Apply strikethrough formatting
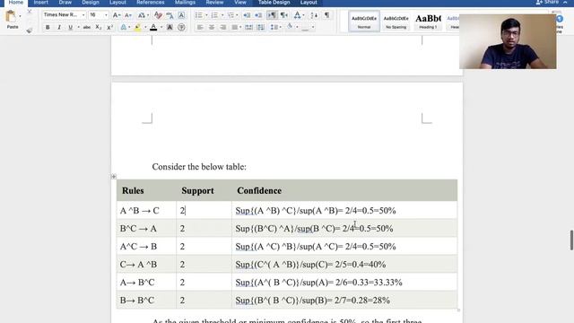This screenshot has width=574, height=323. click(86, 27)
